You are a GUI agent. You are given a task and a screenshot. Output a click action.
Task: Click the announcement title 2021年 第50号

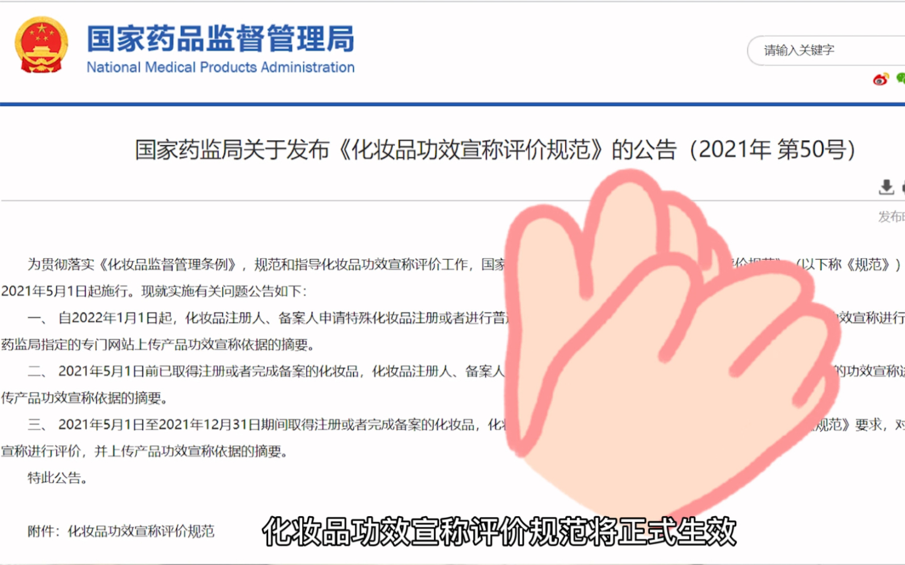coord(494,150)
